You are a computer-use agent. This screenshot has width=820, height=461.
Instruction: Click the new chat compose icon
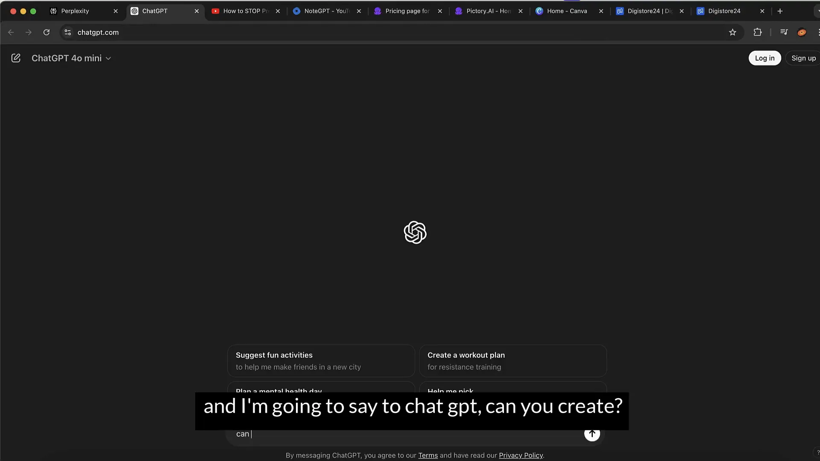click(x=15, y=58)
